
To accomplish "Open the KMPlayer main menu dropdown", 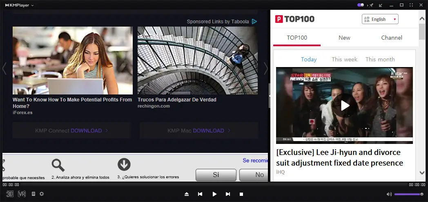I will [x=19, y=5].
